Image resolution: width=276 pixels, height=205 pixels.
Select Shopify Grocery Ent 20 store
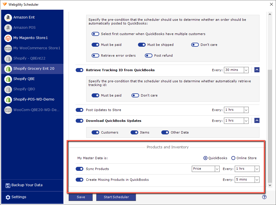(x=32, y=69)
